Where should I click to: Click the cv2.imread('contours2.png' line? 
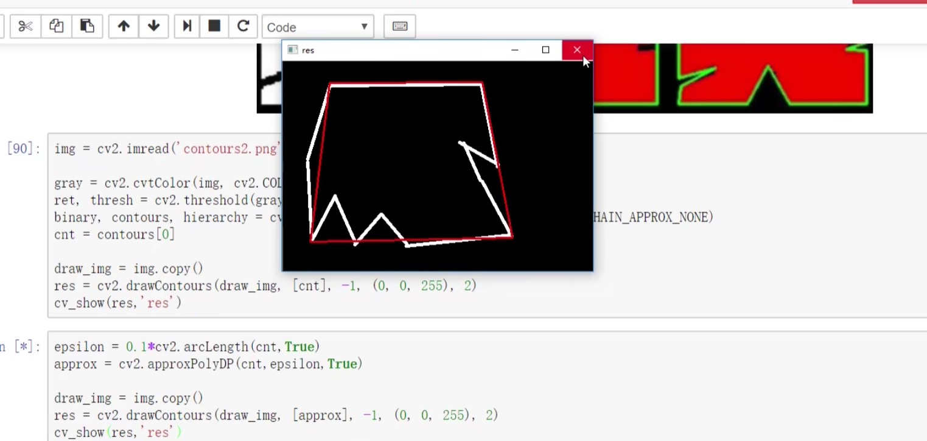click(167, 149)
